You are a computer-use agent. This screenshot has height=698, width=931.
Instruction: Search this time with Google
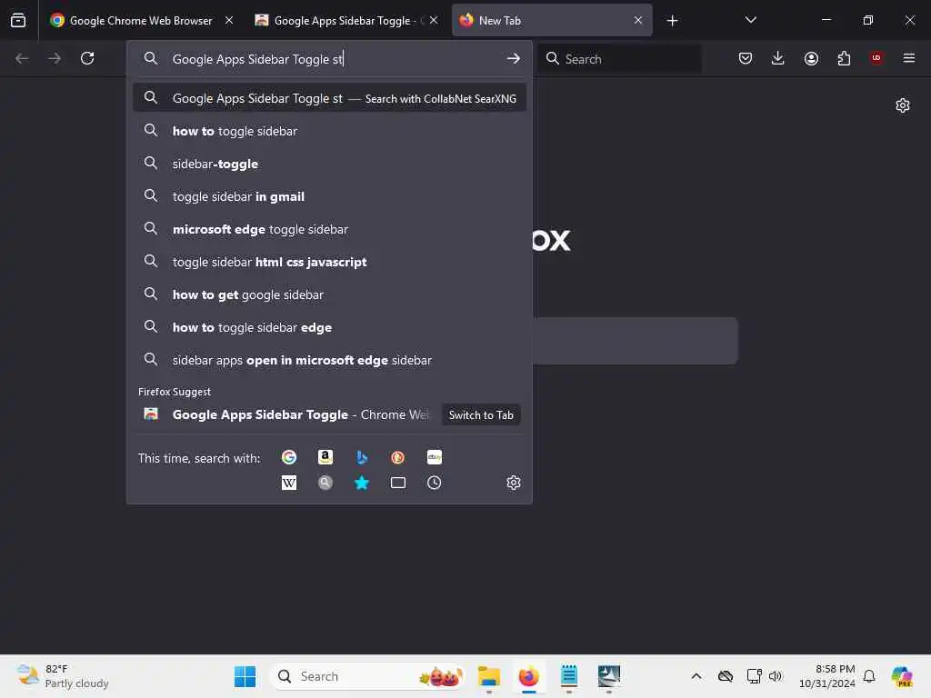click(289, 457)
